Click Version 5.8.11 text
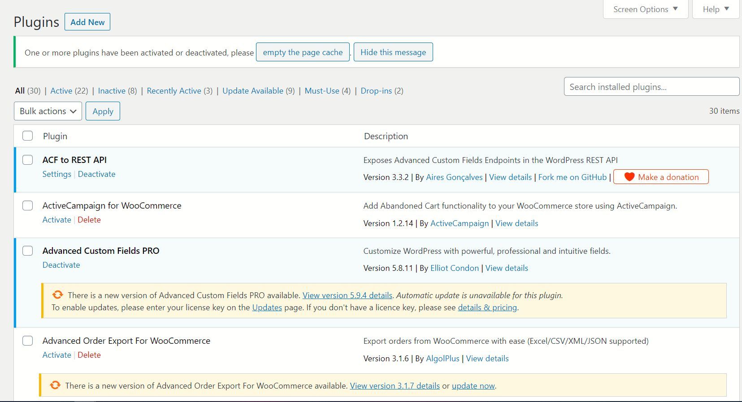This screenshot has width=742, height=402. click(388, 268)
